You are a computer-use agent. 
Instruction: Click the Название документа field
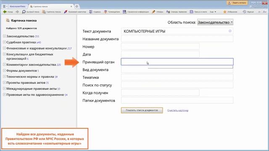click(x=177, y=39)
